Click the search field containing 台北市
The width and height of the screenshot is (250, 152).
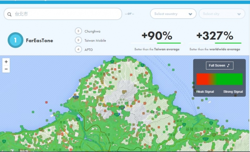pyautogui.click(x=63, y=14)
